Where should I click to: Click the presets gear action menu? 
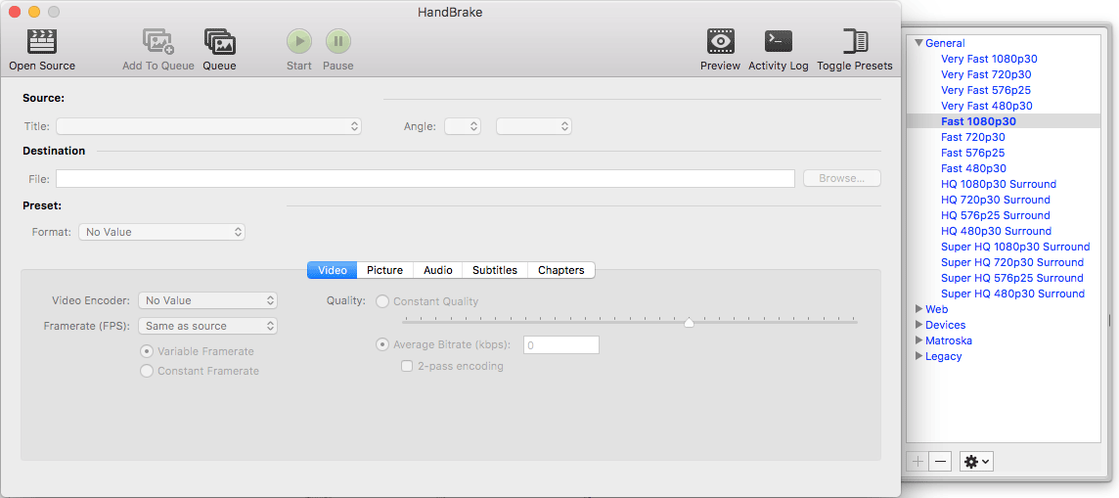[x=976, y=461]
